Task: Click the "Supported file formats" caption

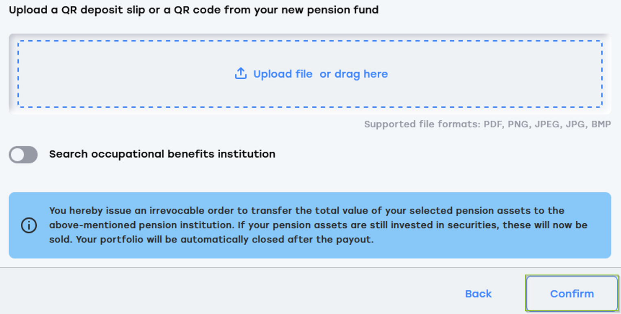Action: tap(488, 124)
